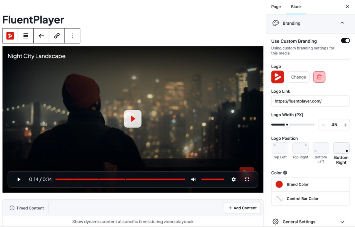Open the block alignment option
The width and height of the screenshot is (355, 227).
click(x=26, y=36)
